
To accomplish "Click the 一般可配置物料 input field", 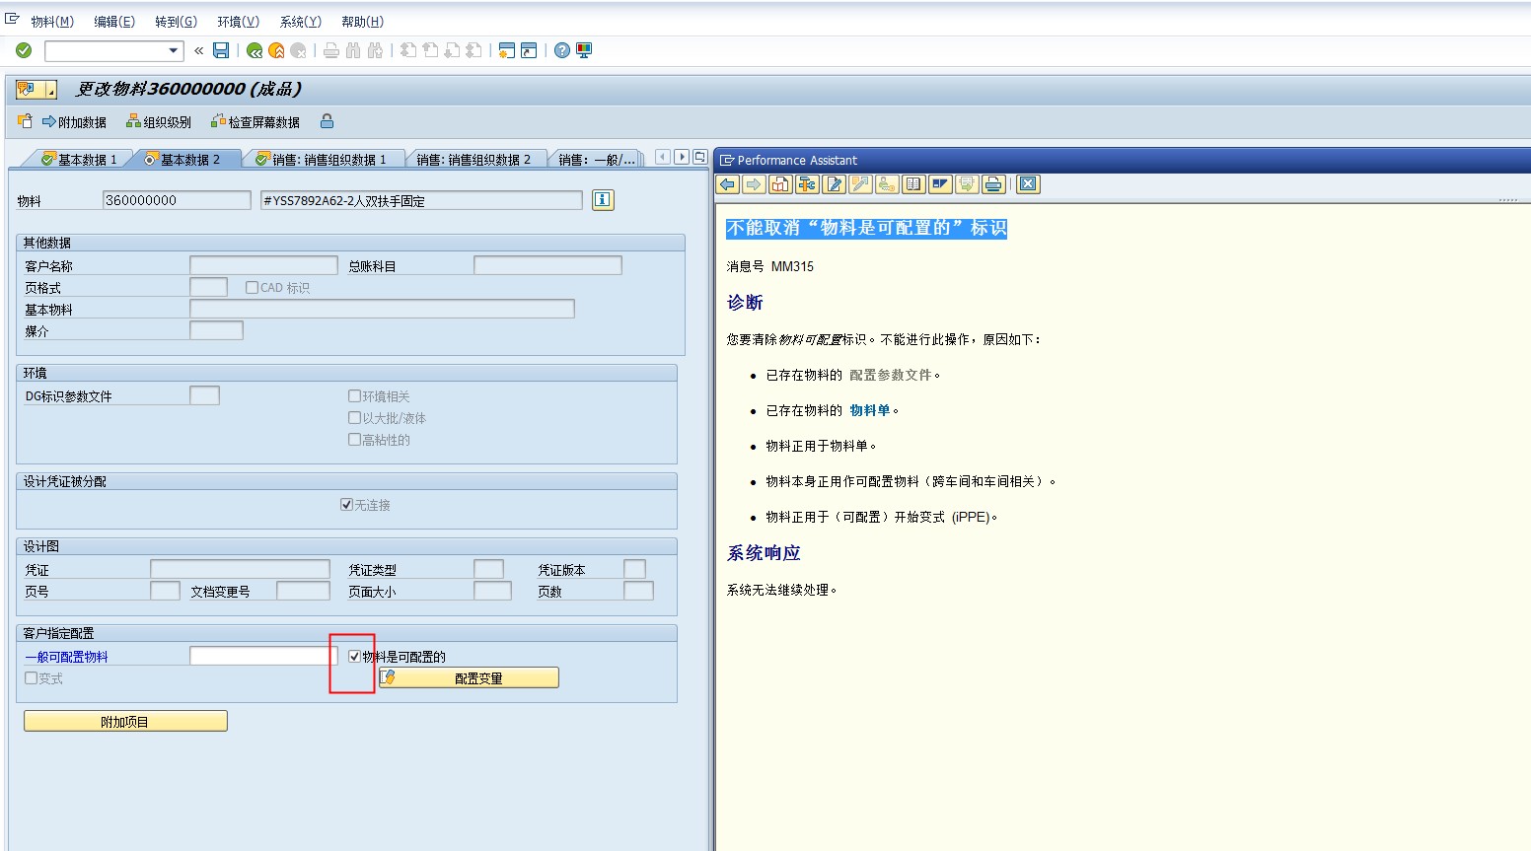I will [263, 656].
